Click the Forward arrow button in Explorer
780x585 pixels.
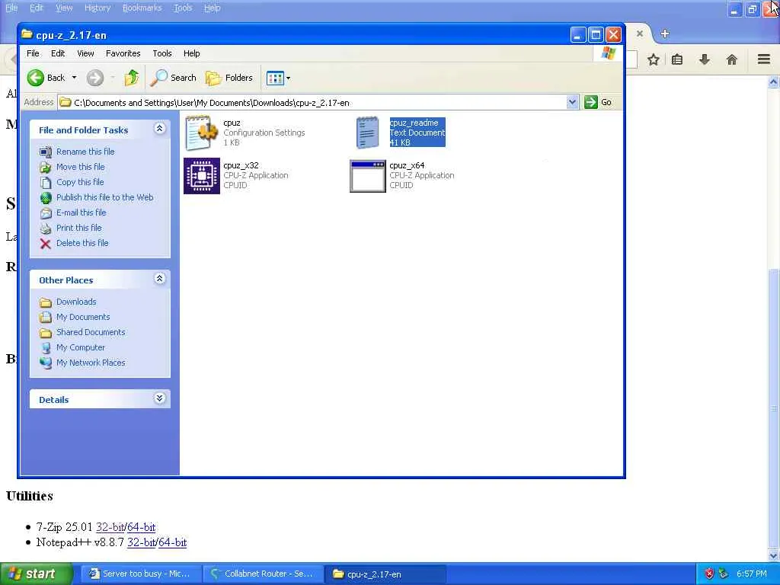pos(95,78)
